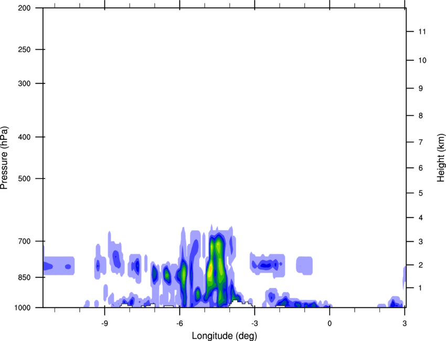Image resolution: width=446 pixels, height=341 pixels.
Task: Pick the 6 km height label
Action: click(x=421, y=168)
